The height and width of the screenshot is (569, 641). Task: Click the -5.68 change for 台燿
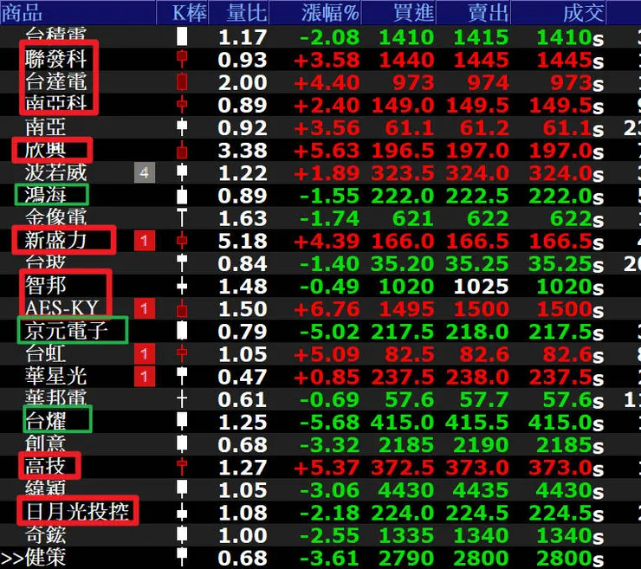329,423
